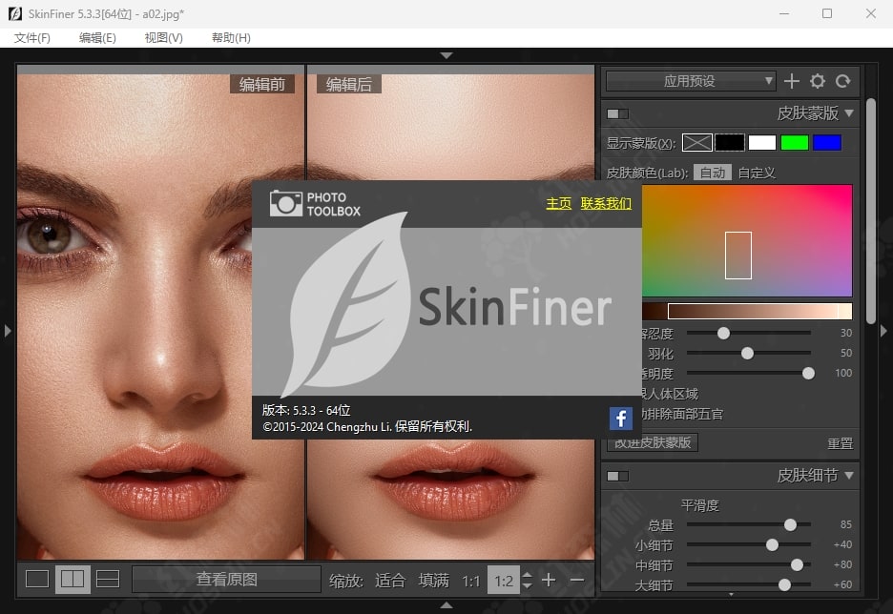Adjust the 大细节 slider handle
Viewport: 893px width, 614px height.
point(784,585)
